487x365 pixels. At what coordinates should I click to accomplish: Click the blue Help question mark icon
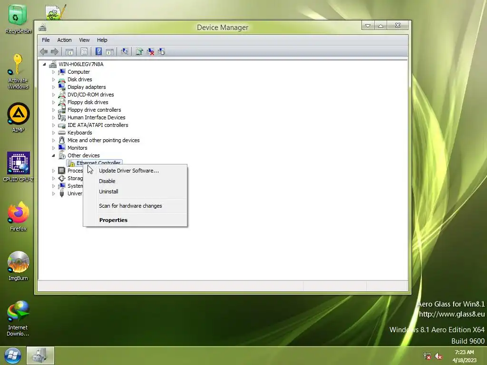pyautogui.click(x=98, y=51)
